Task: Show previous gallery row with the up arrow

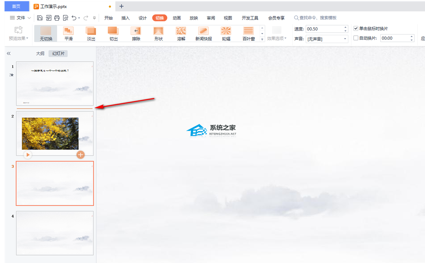Action: [x=262, y=28]
